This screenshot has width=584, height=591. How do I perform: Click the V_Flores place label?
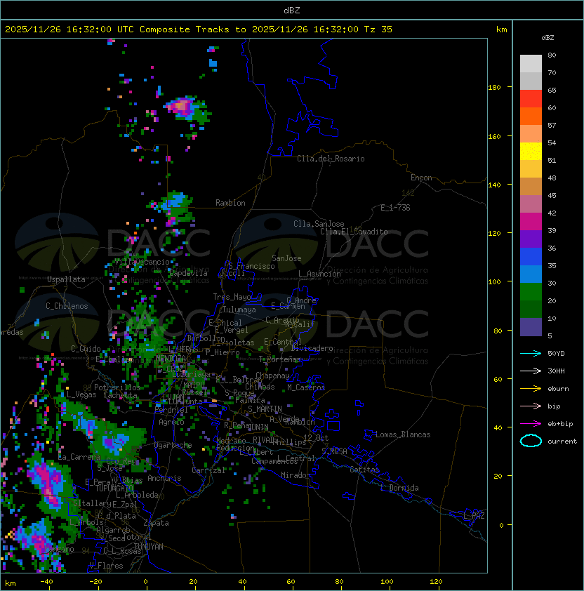coord(106,566)
